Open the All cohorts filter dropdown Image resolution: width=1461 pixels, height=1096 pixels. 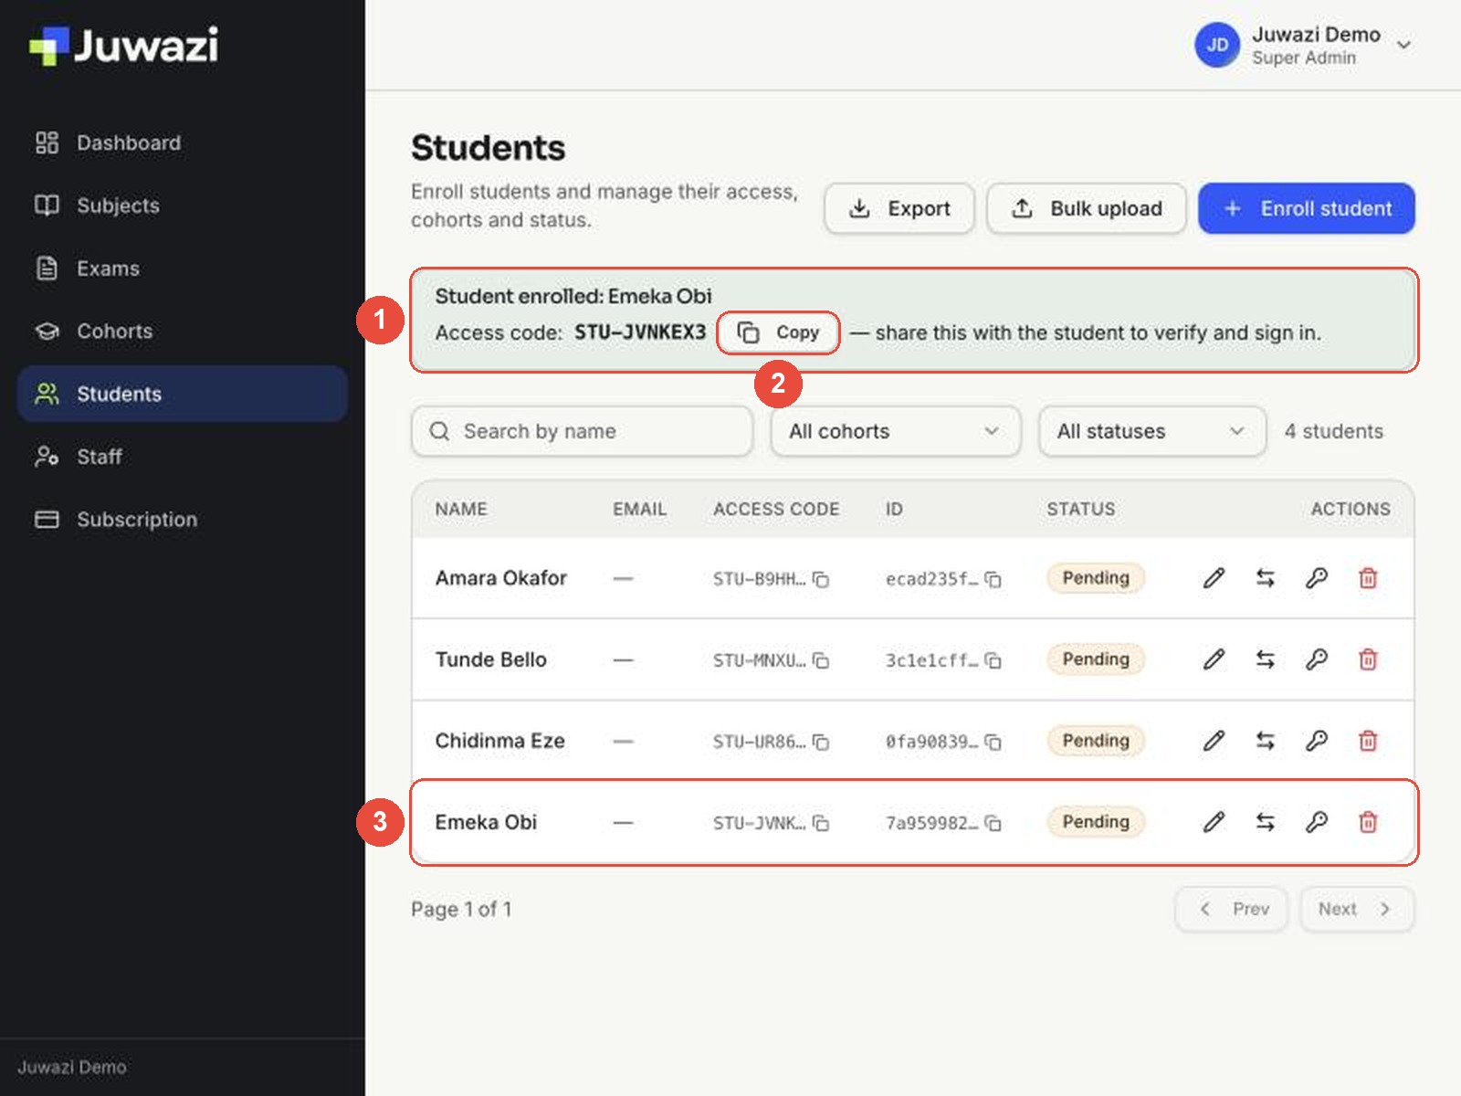point(895,431)
